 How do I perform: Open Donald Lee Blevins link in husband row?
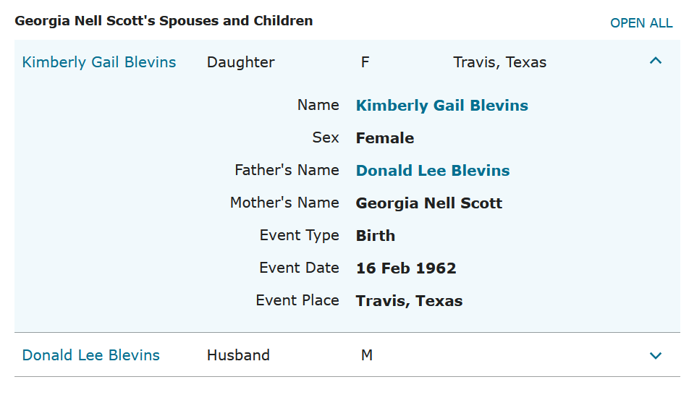[91, 355]
